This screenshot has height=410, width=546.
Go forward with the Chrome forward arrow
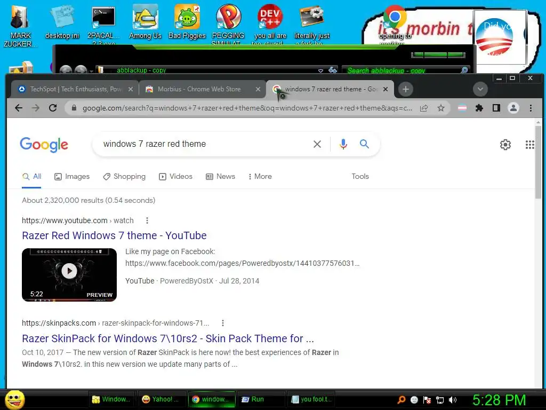[x=36, y=108]
